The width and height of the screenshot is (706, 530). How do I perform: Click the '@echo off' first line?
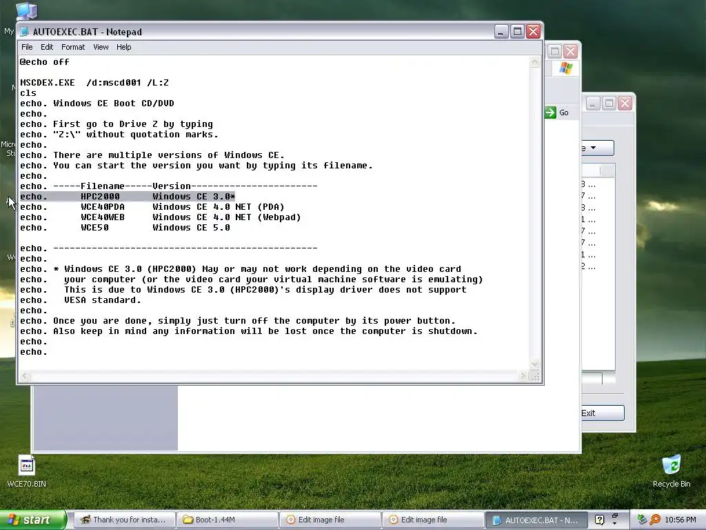45,61
